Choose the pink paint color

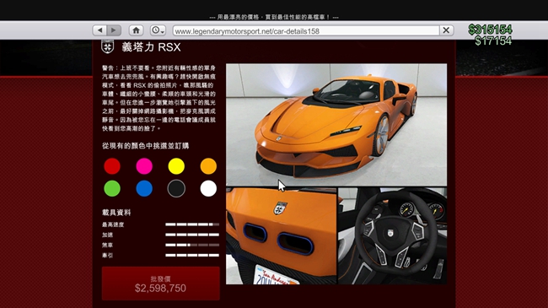(144, 166)
